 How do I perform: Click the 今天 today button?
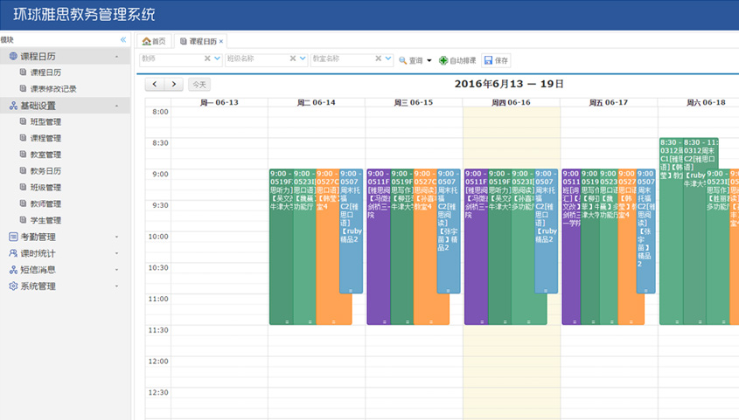[x=199, y=85]
